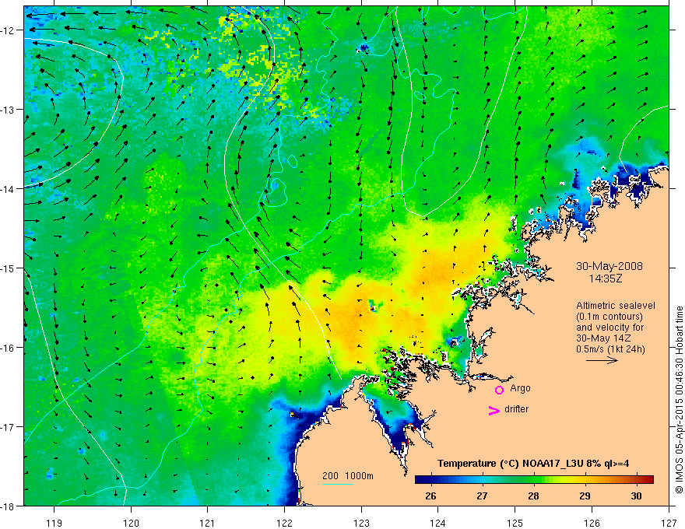Viewport: 685px width, 529px height.
Task: Click the green 28° section of colorbar
Action: point(533,480)
